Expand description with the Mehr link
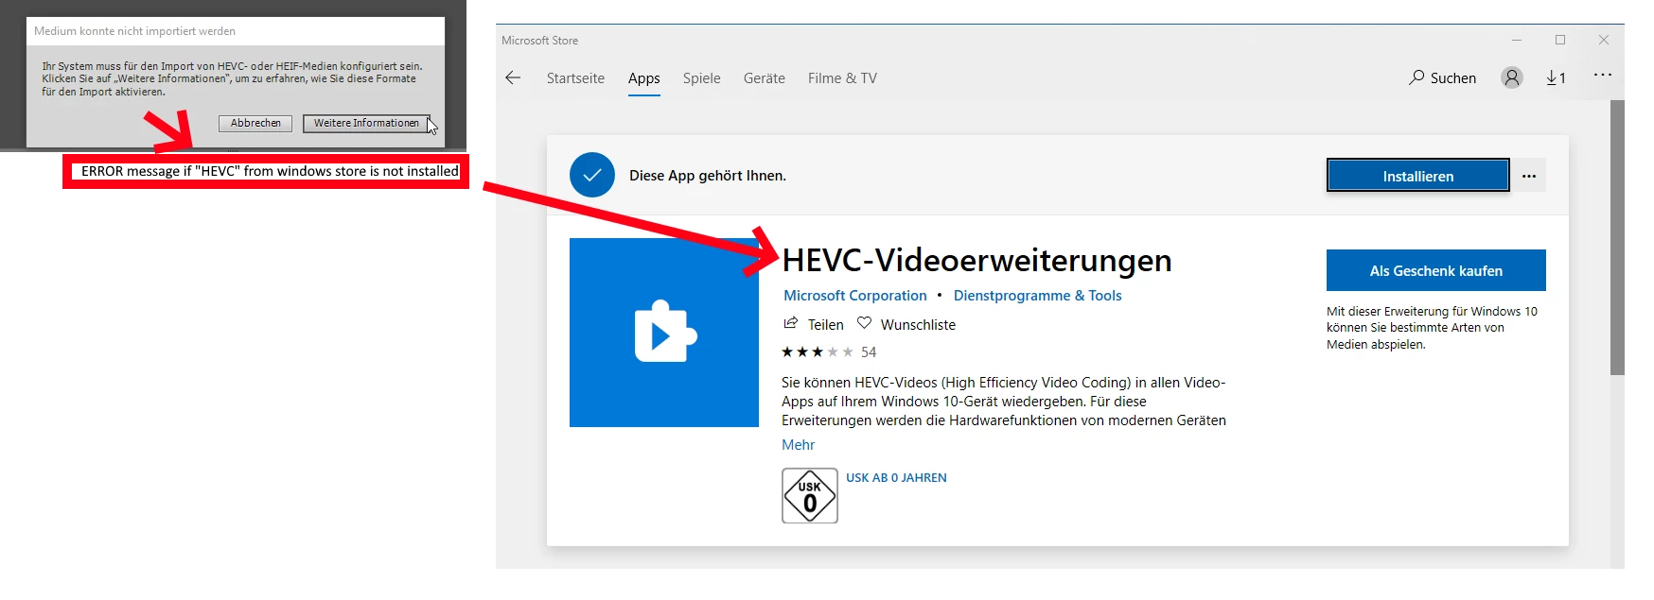The width and height of the screenshot is (1654, 600). [799, 445]
